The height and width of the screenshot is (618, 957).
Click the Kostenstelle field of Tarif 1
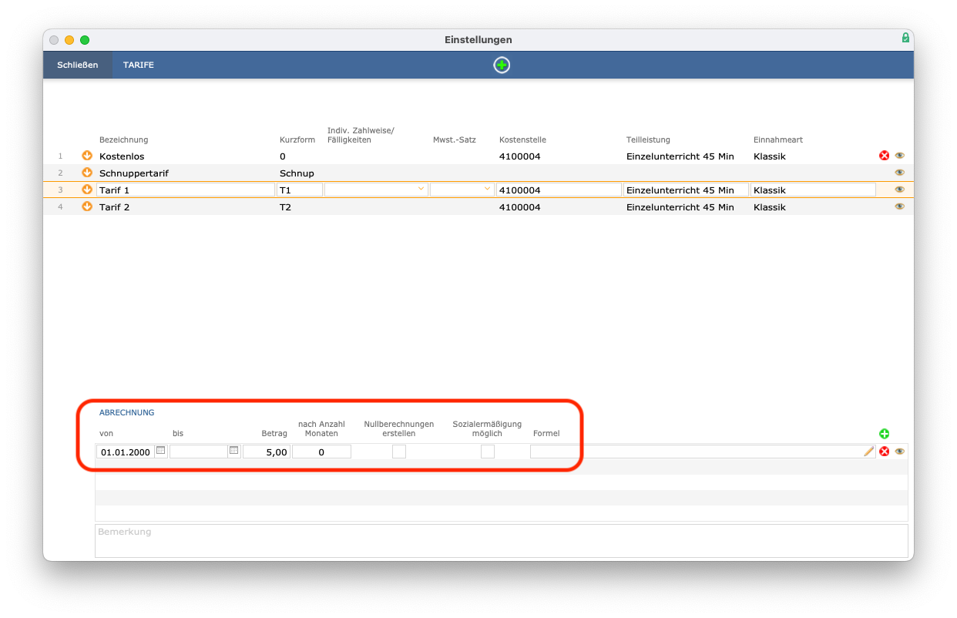click(x=559, y=190)
